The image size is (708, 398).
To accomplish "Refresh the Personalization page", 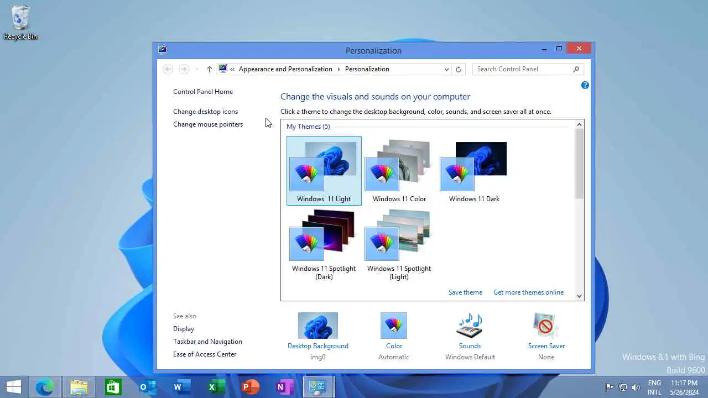I will coord(459,69).
